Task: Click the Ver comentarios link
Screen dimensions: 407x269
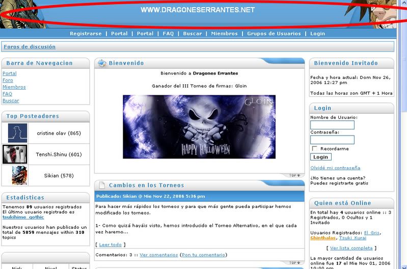Action: point(159,255)
